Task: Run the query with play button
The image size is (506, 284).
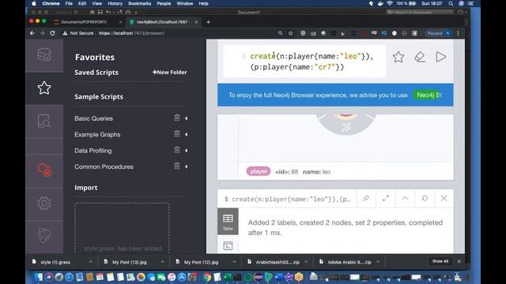Action: pyautogui.click(x=441, y=57)
